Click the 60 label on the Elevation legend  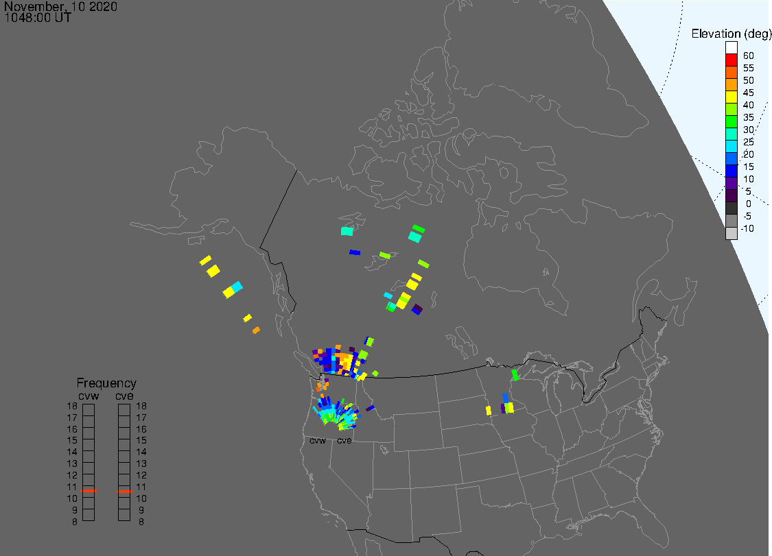tap(749, 56)
